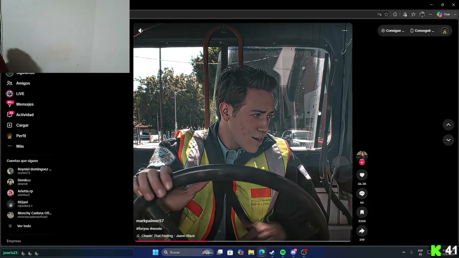Open followed account Monchy Cadena Oficial
Viewport: 459px width, 258px height.
tap(29, 215)
